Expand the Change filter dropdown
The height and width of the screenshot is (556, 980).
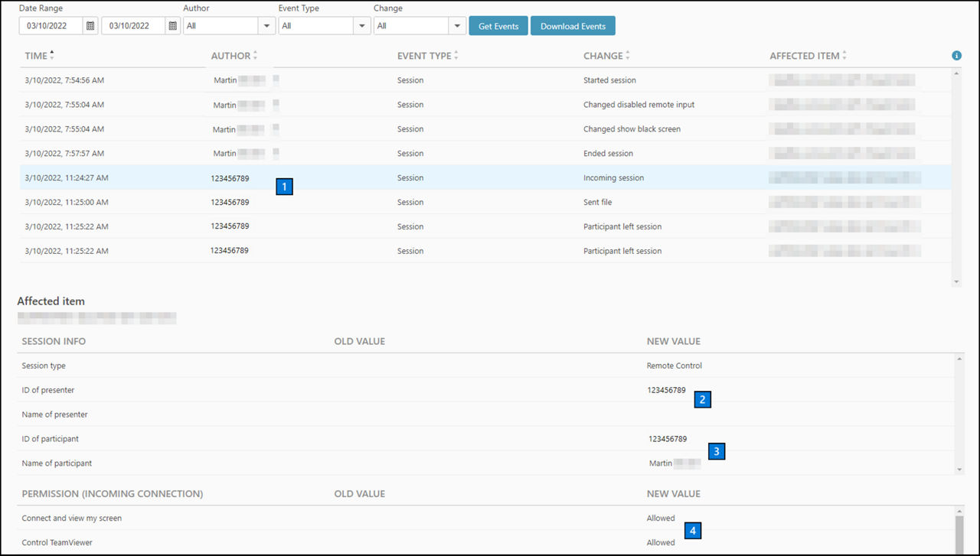[x=458, y=26]
